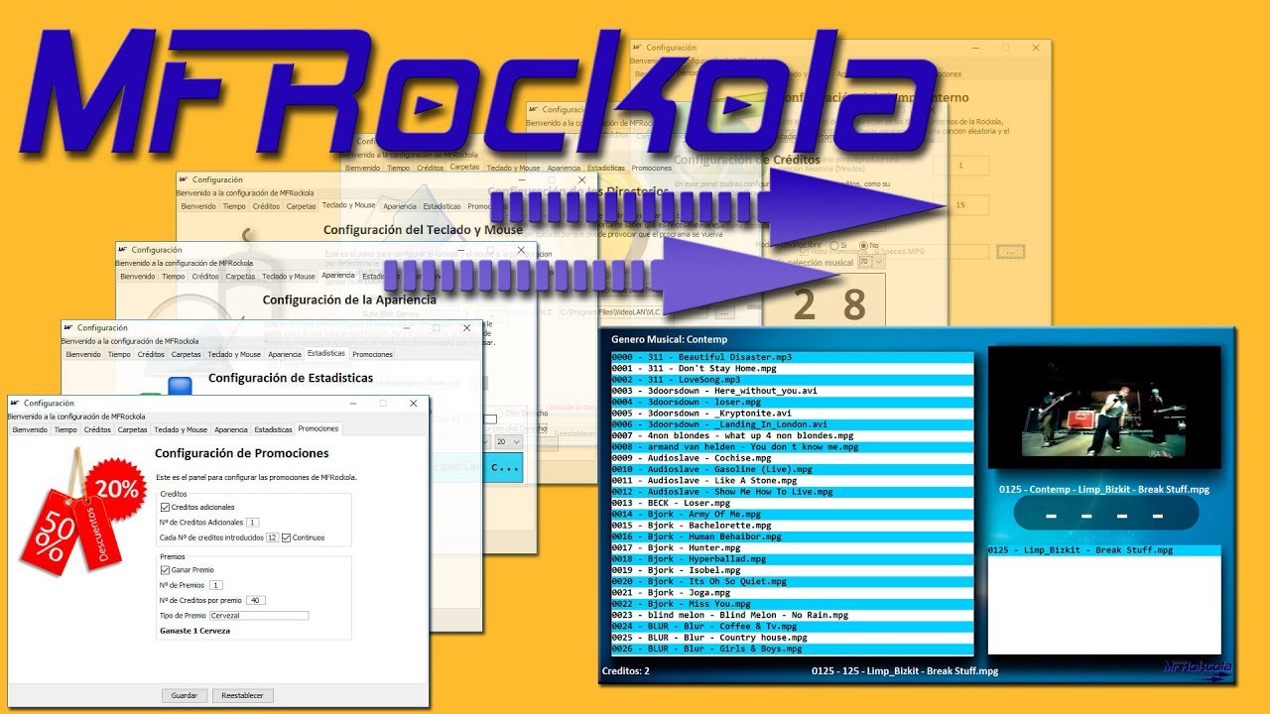Close the Apariencia configuration window

[522, 251]
